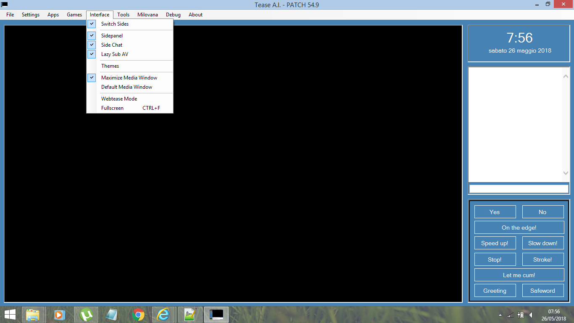Open File Explorer from taskbar

click(x=33, y=315)
